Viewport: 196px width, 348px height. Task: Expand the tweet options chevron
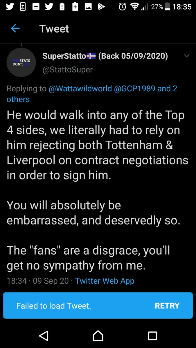[187, 56]
